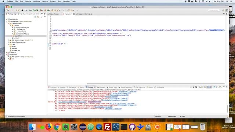
Task: Click the Eclipse icon in the dock
Action: [x=82, y=127]
